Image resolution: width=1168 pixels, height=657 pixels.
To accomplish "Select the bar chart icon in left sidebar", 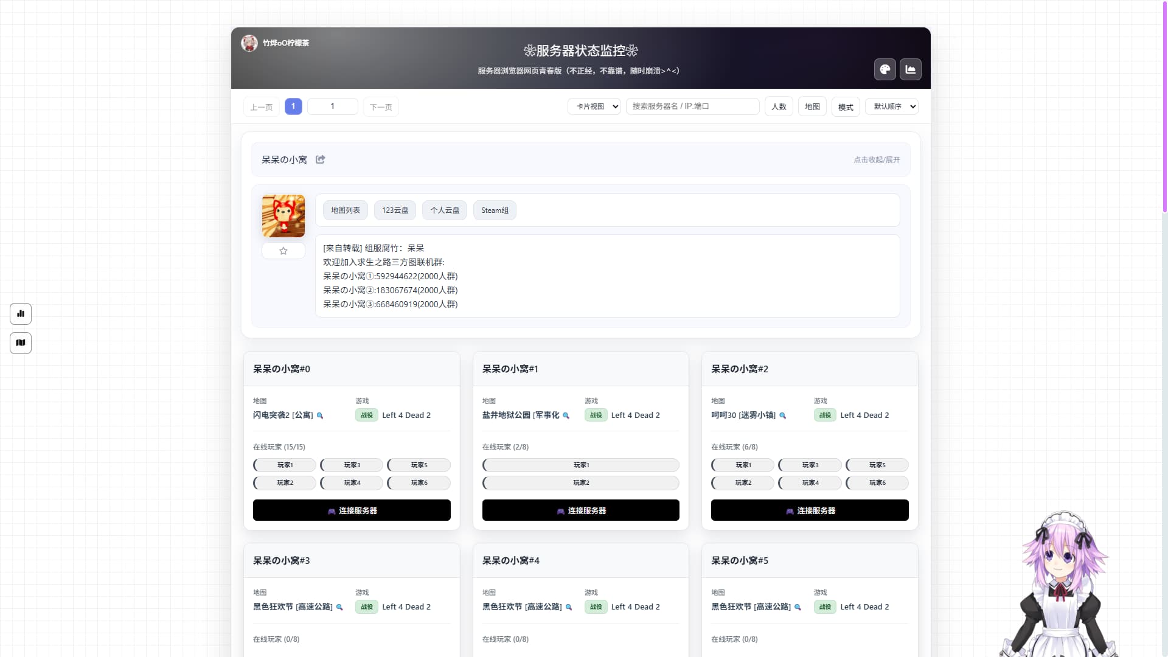I will point(20,314).
